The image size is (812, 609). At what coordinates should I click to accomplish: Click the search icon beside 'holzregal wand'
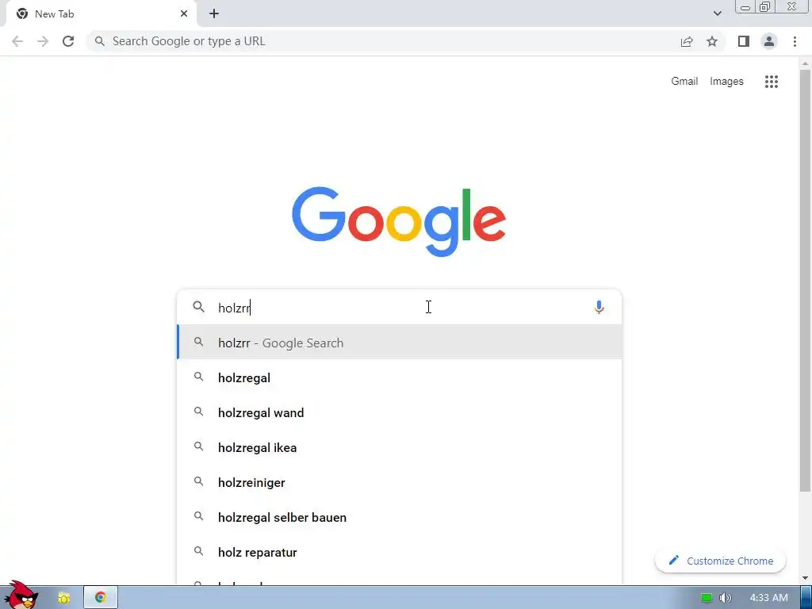198,412
